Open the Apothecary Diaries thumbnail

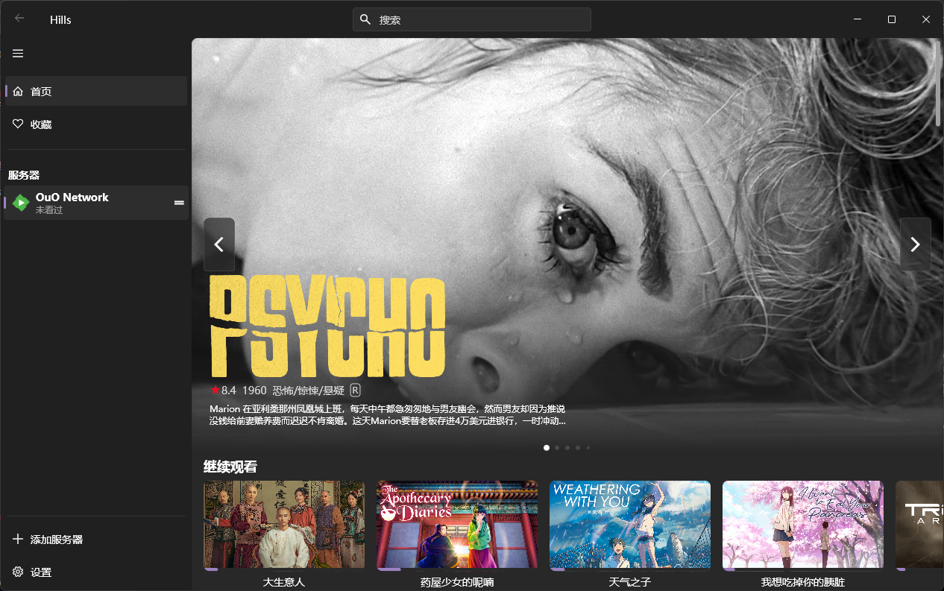(x=457, y=525)
